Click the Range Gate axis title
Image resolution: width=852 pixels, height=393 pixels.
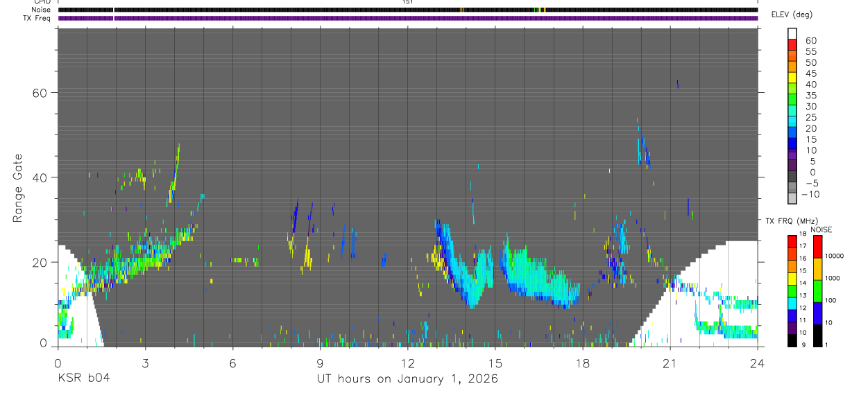[x=18, y=189]
